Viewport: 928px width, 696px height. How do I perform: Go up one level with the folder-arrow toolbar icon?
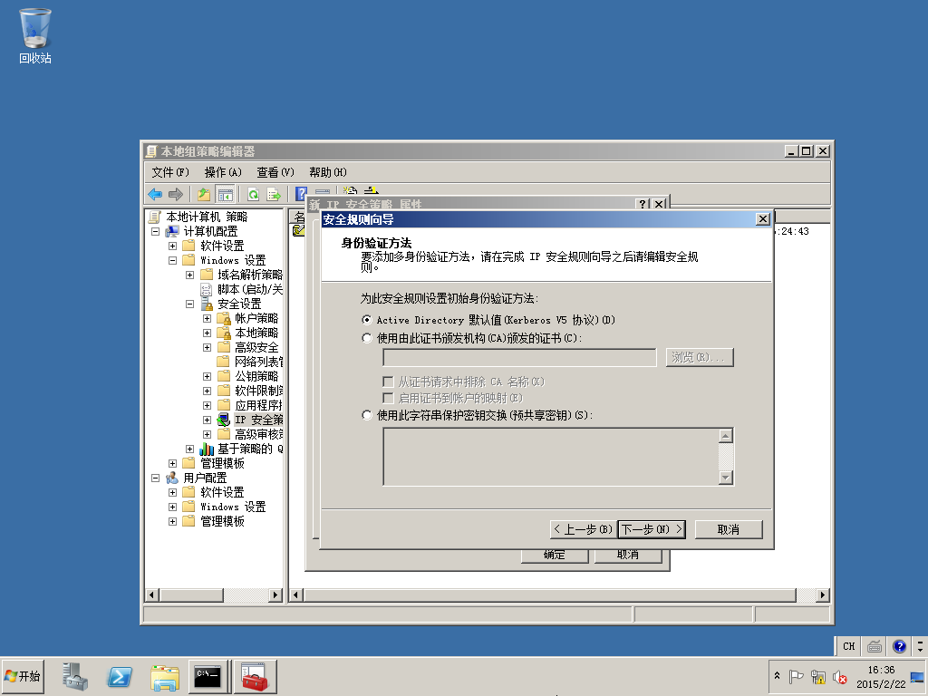(204, 194)
